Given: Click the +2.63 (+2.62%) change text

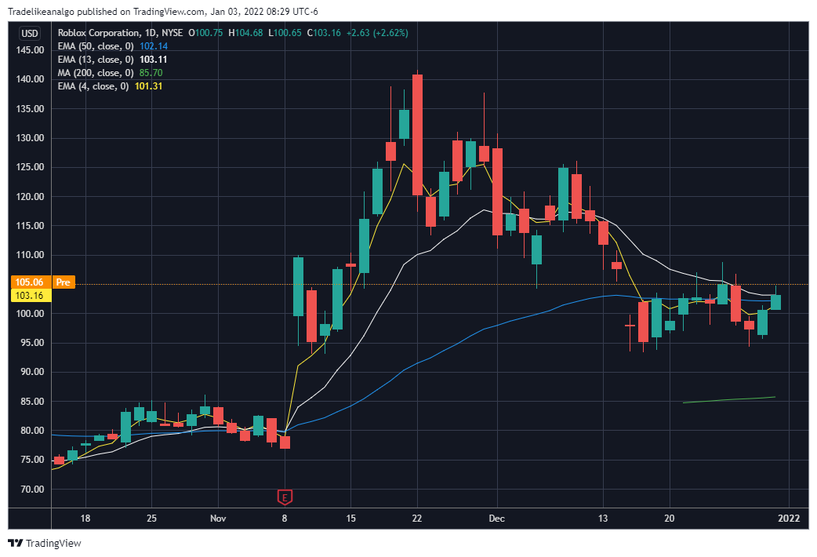Looking at the screenshot, I should 377,33.
